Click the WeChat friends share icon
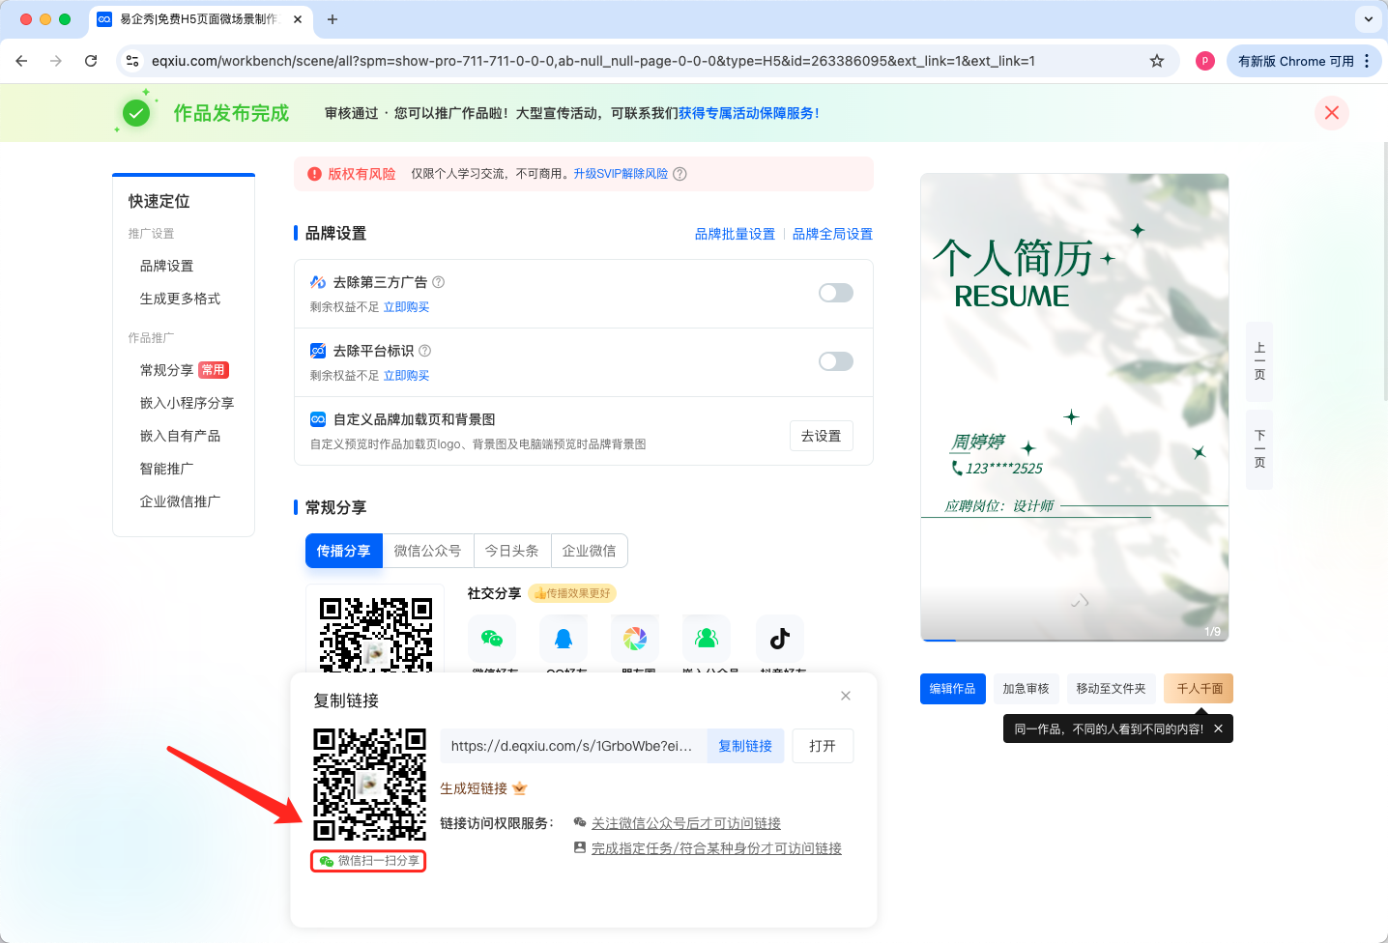Viewport: 1388px width, 943px height. [x=492, y=639]
